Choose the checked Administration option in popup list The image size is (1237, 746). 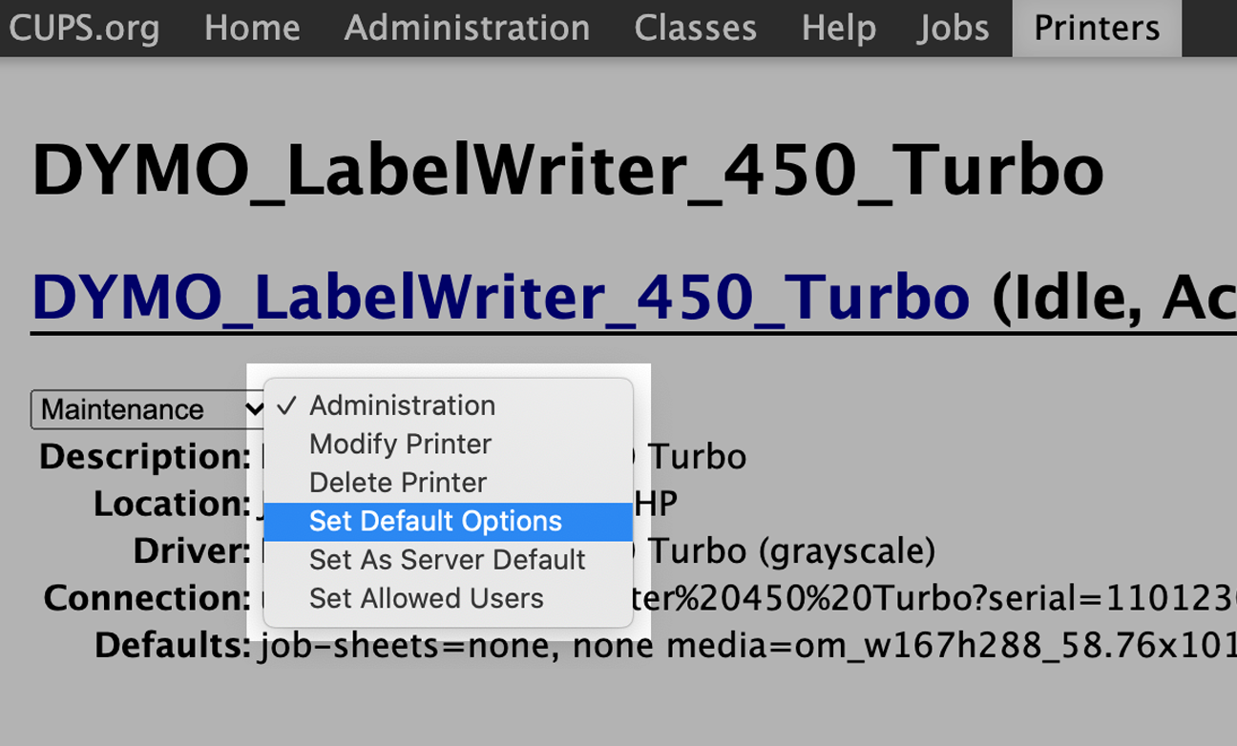[x=402, y=405]
